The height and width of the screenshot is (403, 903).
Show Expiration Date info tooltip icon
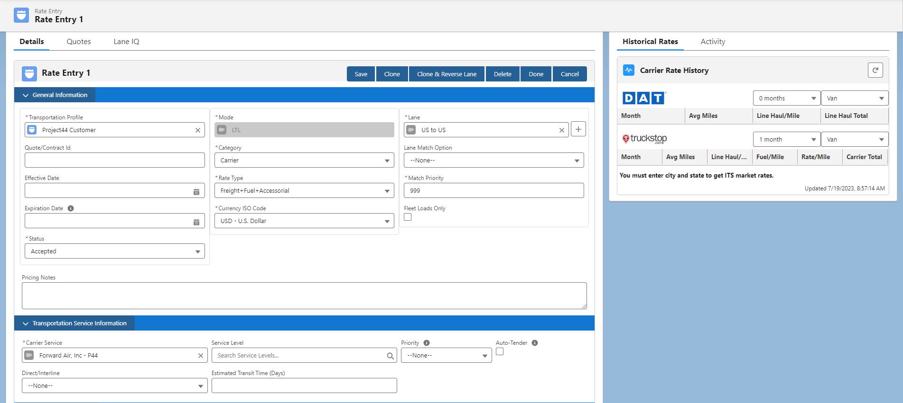point(71,208)
